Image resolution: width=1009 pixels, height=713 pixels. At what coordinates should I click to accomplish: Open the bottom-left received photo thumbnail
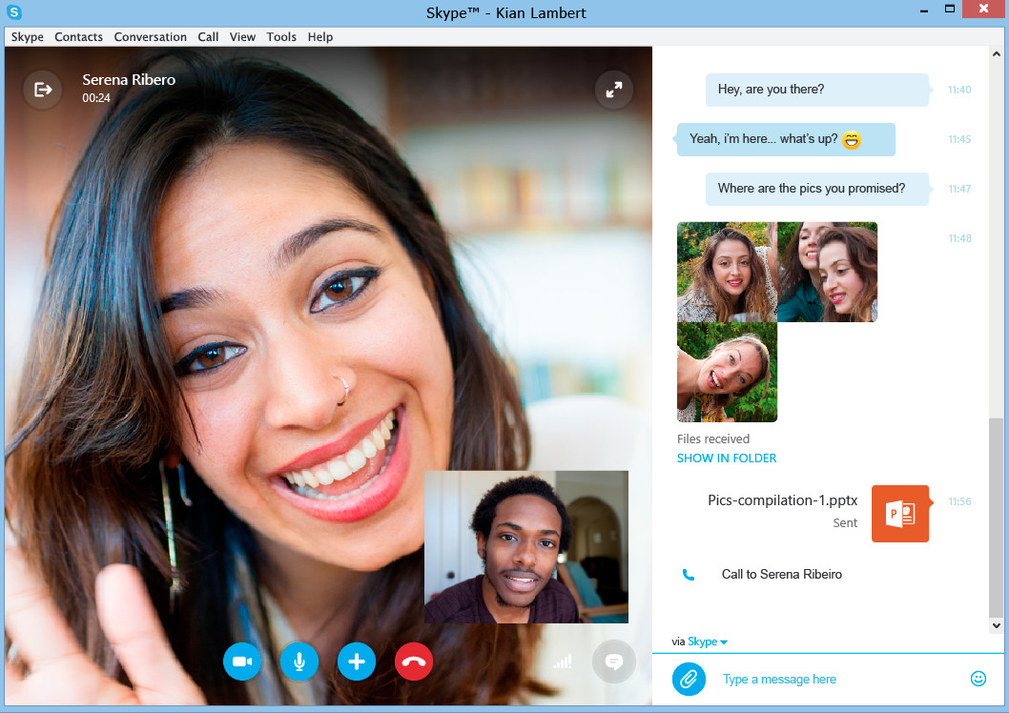tap(727, 372)
